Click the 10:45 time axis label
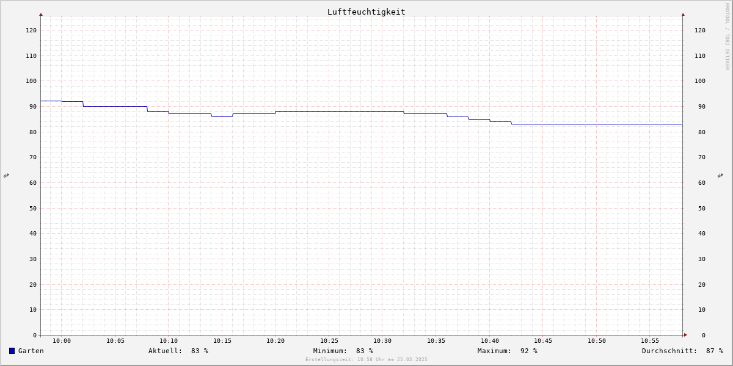The height and width of the screenshot is (366, 733). tap(543, 341)
